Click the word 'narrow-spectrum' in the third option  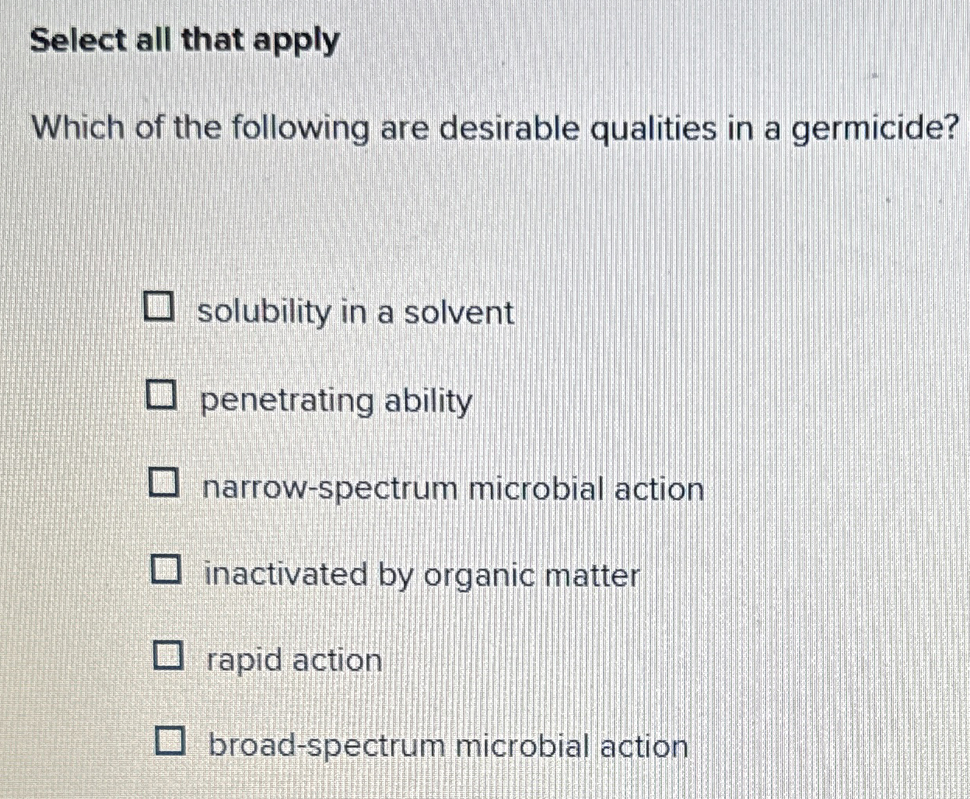[x=331, y=490]
